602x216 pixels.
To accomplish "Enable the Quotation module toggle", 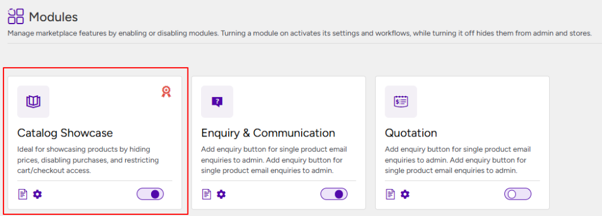I will point(517,194).
